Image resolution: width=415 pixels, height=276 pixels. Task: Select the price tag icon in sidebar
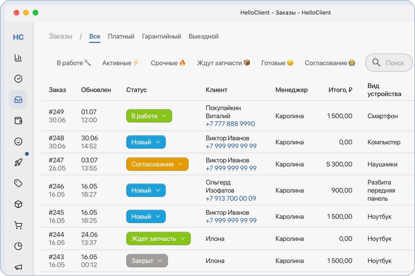[18, 183]
